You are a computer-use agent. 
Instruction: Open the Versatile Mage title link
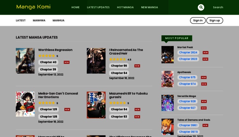[187, 96]
